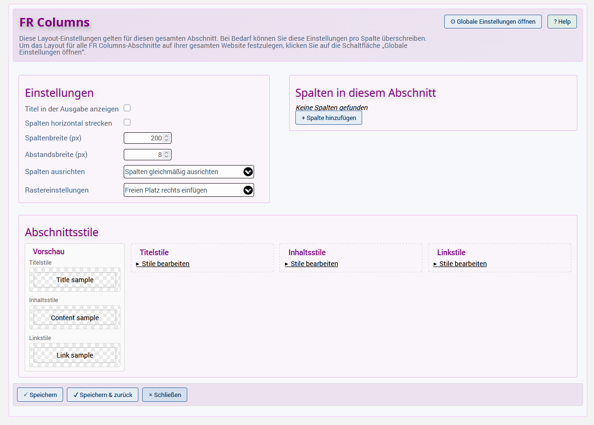Screen dimensions: 594x425
Task: Click the 'Spaltenbreite (px)' label
Action: 54,138
